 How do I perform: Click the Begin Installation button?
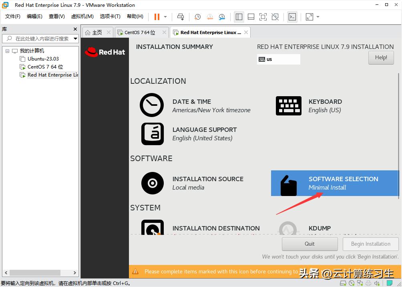[x=370, y=244]
